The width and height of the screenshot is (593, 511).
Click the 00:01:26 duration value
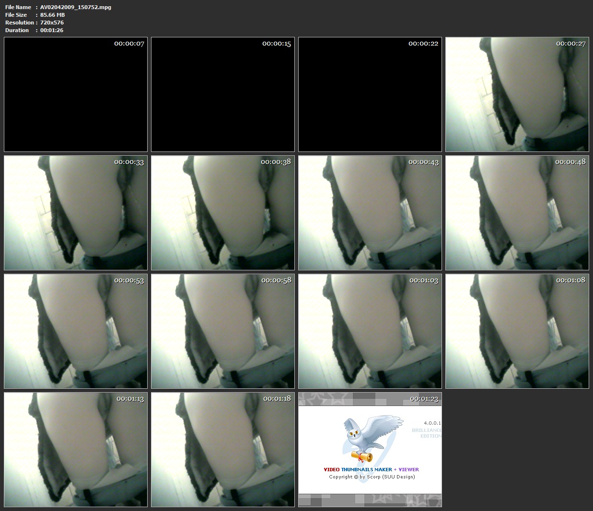(x=52, y=30)
